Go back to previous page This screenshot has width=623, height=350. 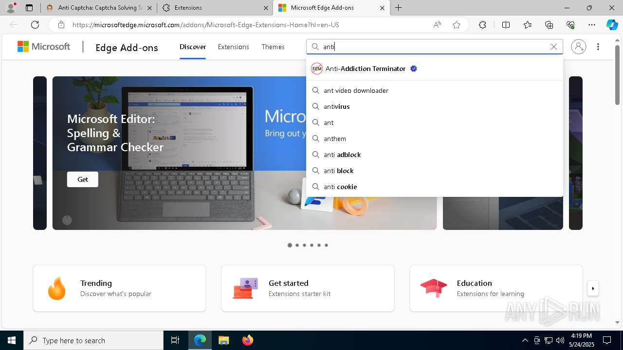point(14,25)
